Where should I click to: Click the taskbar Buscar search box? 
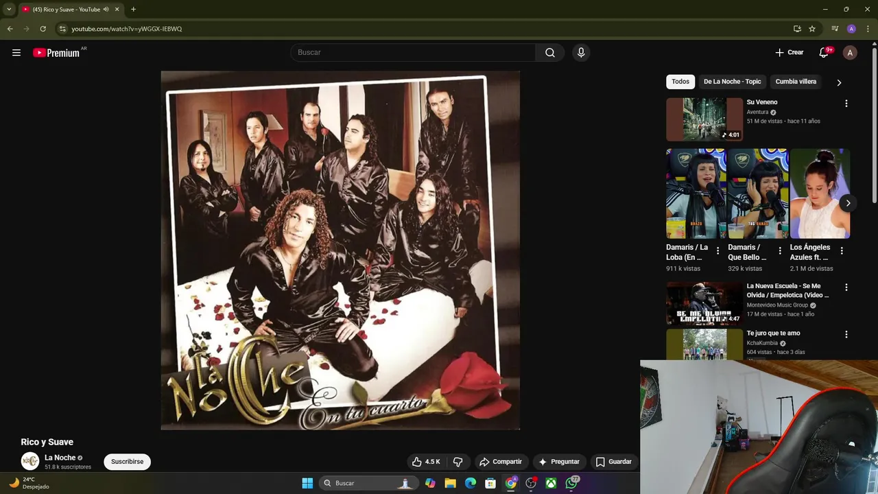368,483
